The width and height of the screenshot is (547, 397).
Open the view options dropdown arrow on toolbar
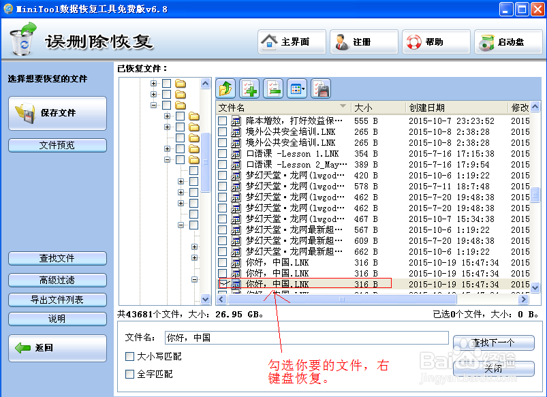coord(304,89)
